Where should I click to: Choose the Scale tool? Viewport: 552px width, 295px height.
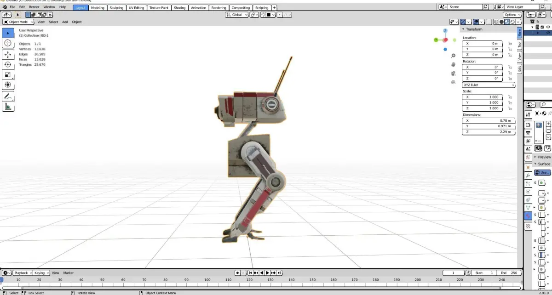[8, 74]
